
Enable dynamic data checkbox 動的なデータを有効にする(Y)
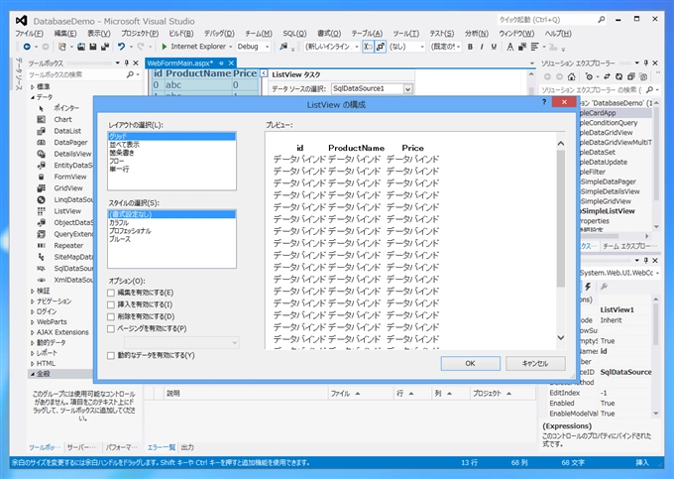tap(111, 356)
